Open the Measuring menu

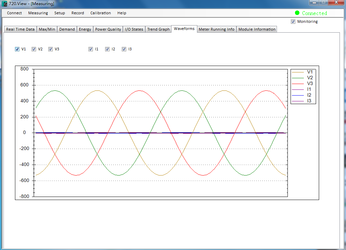coord(38,13)
